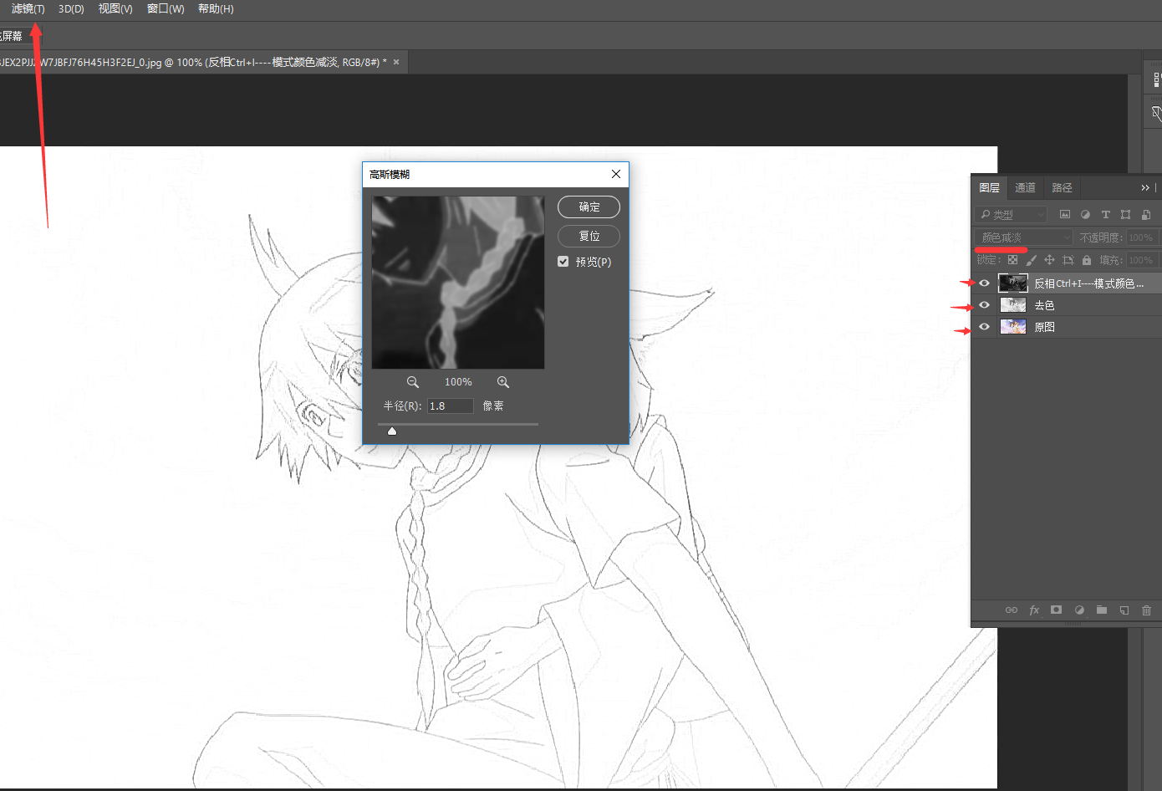1162x791 pixels.
Task: Click the 半径(R) radius input field
Action: [x=451, y=406]
